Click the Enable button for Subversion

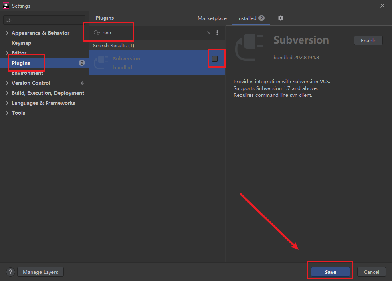pyautogui.click(x=368, y=40)
